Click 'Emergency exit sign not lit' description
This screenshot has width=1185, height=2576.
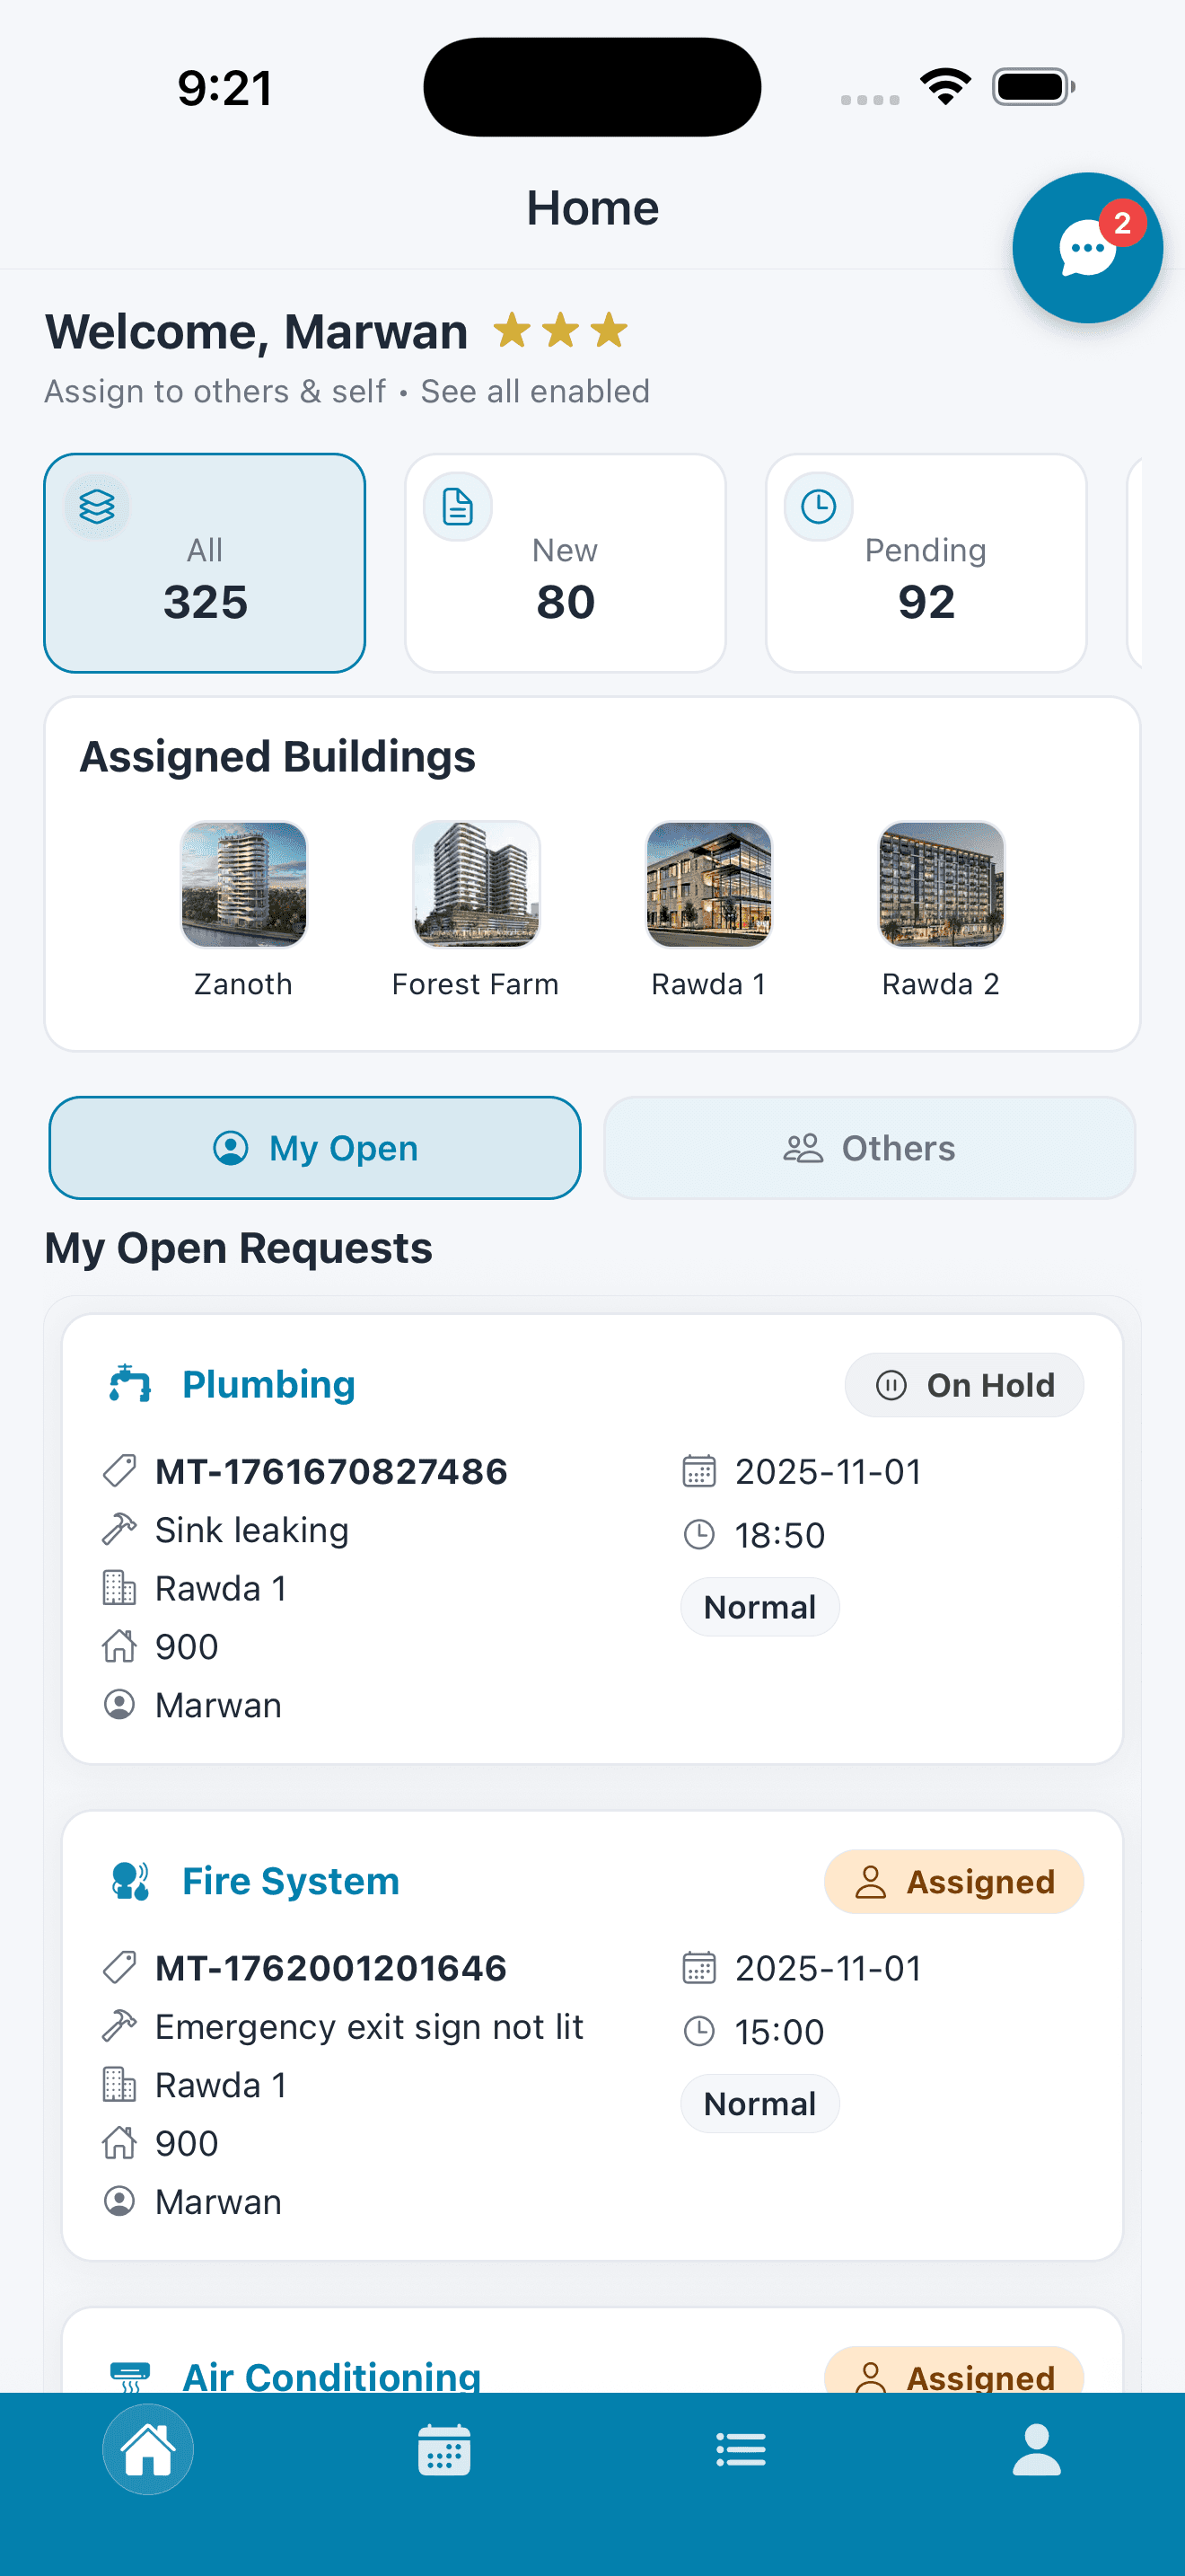coord(369,2027)
